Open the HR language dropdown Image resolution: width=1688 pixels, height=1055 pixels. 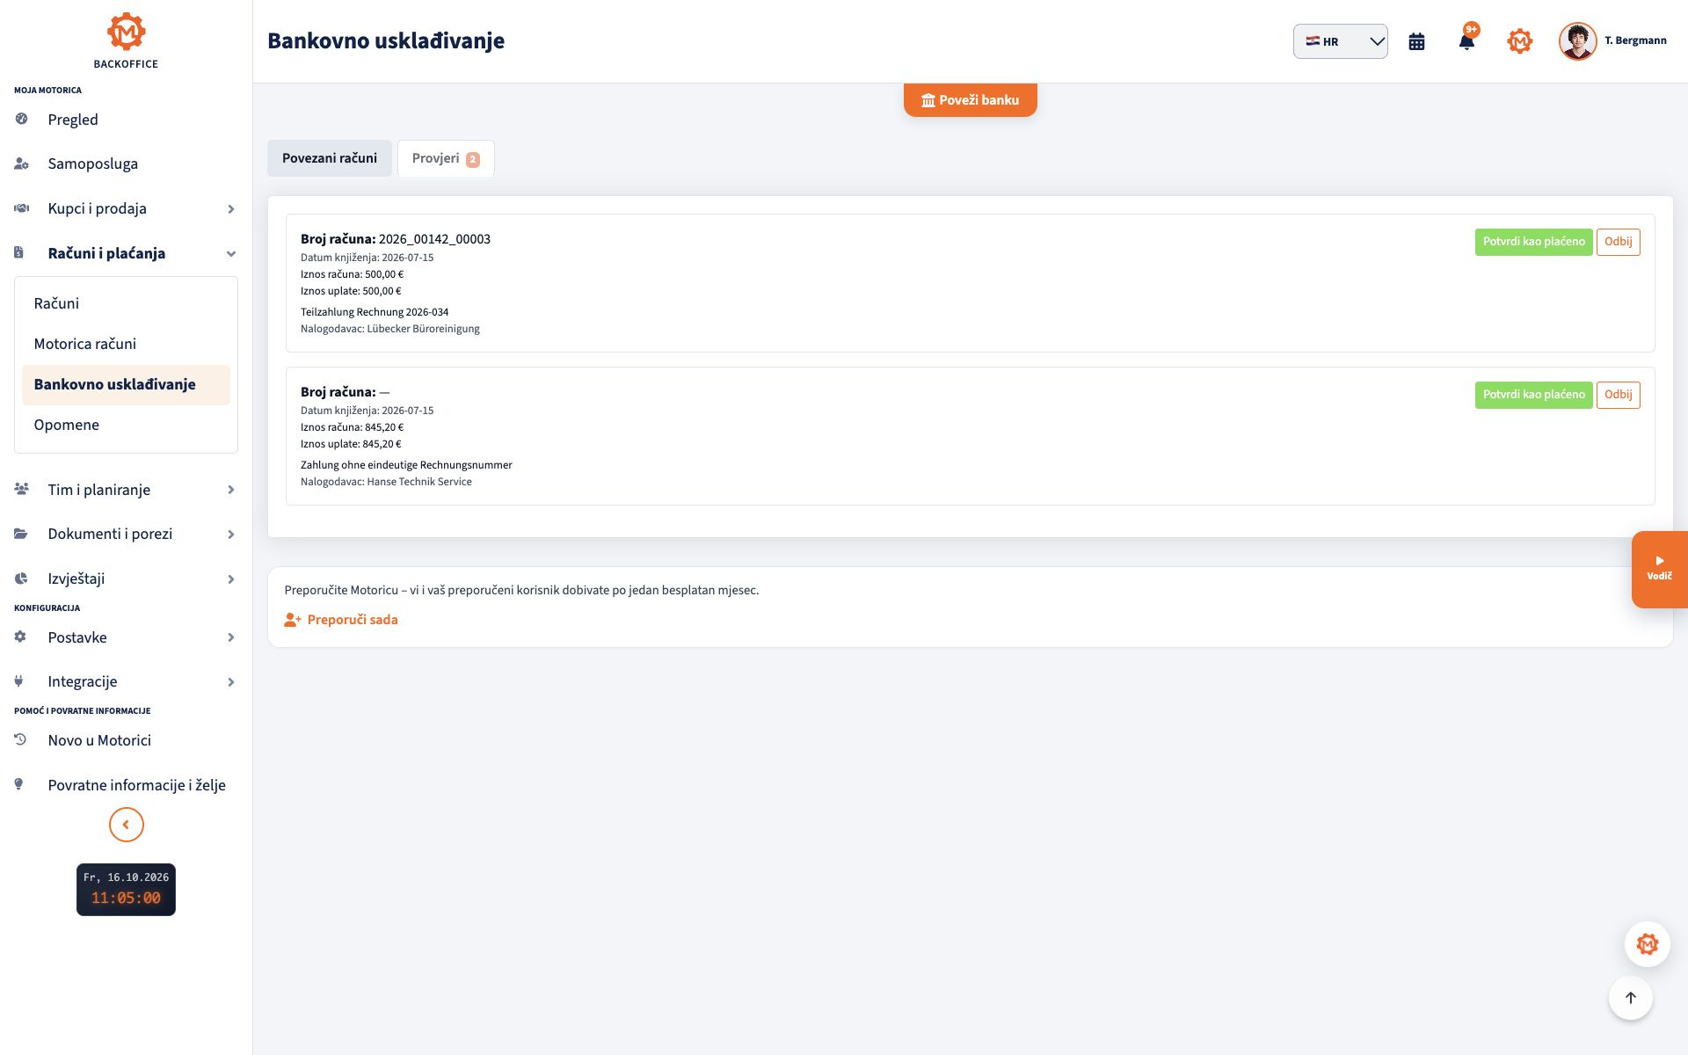click(x=1340, y=41)
